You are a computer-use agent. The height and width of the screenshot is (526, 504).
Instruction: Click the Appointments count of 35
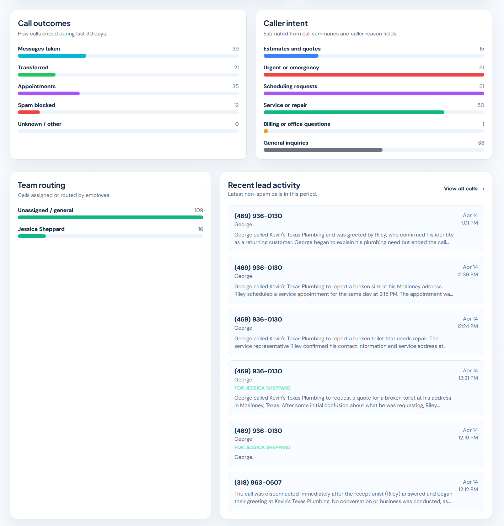236,86
